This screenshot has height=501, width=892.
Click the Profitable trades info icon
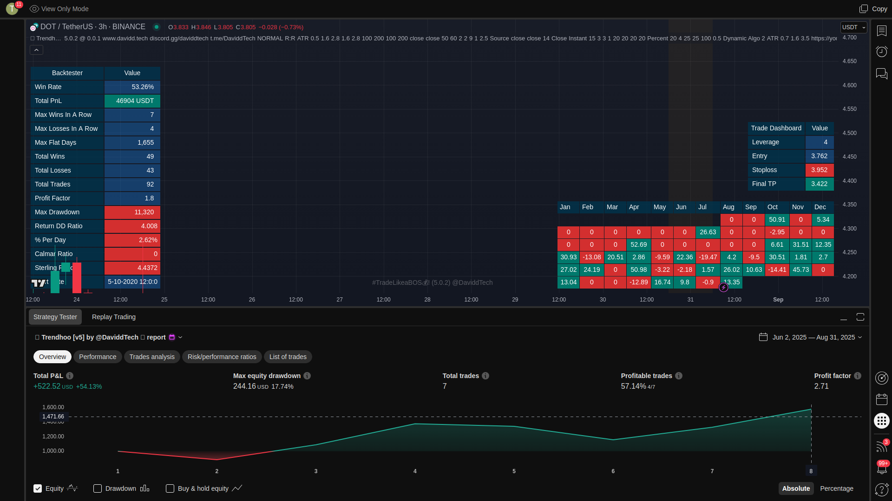679,376
